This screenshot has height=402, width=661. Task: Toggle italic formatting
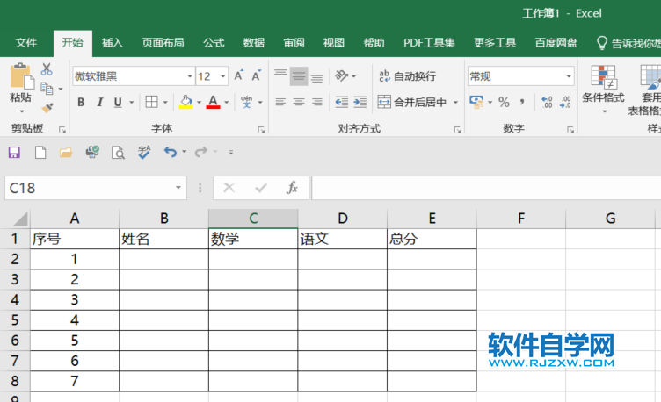(100, 103)
